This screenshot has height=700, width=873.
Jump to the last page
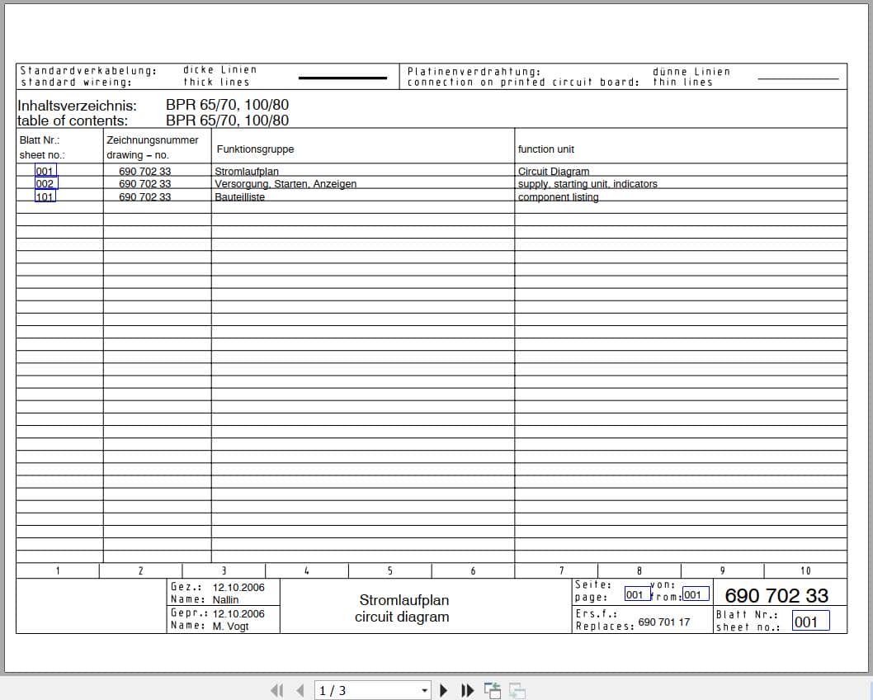pos(468,691)
